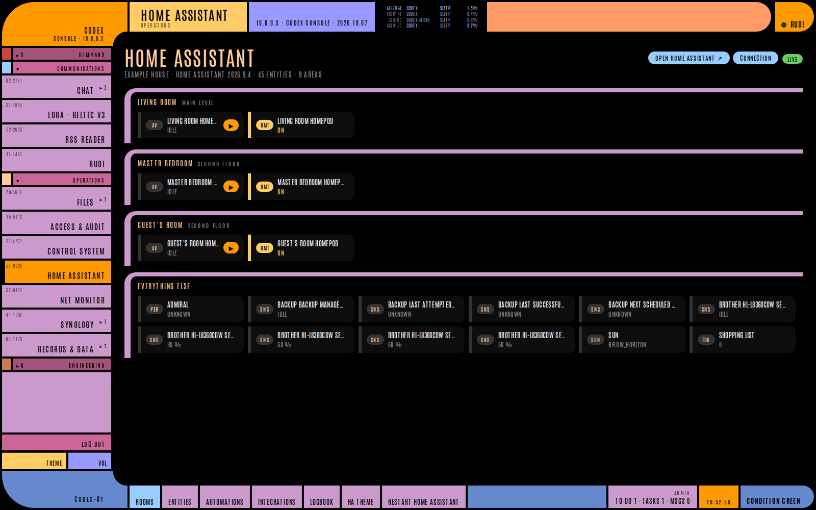Click the RMT badge on Living Room HomePod
Screen dimensions: 816x510
(265, 125)
